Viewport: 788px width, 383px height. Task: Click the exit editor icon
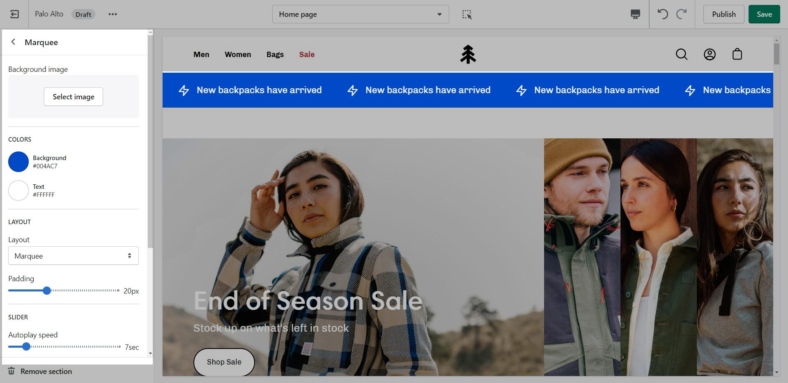tap(14, 14)
